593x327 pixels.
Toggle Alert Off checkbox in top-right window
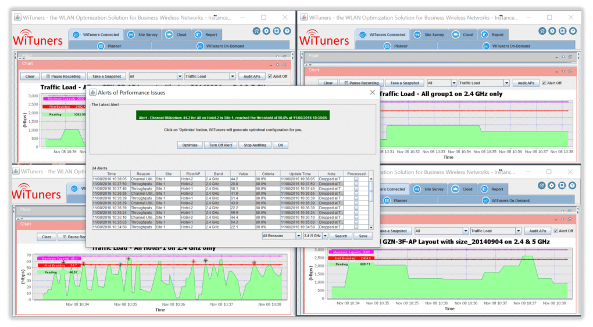point(544,83)
